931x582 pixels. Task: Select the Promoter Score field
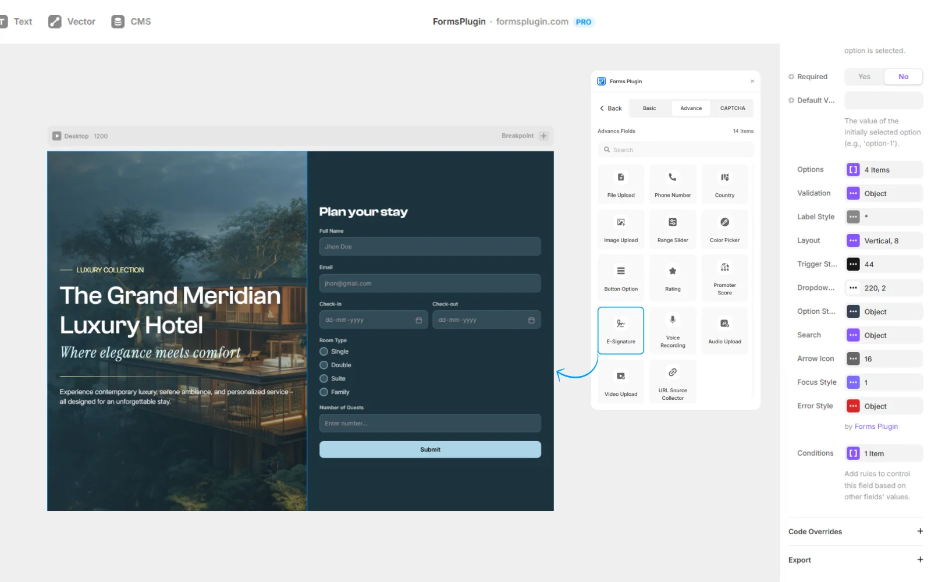(724, 278)
